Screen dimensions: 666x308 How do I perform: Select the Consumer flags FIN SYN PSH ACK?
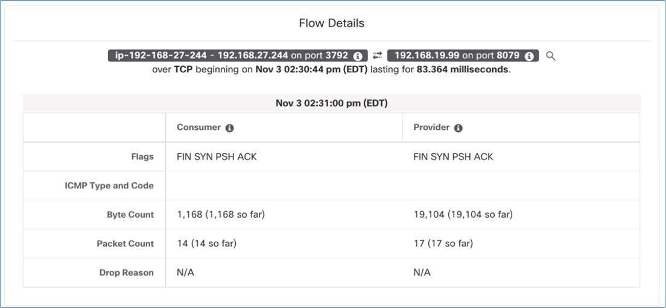(217, 156)
